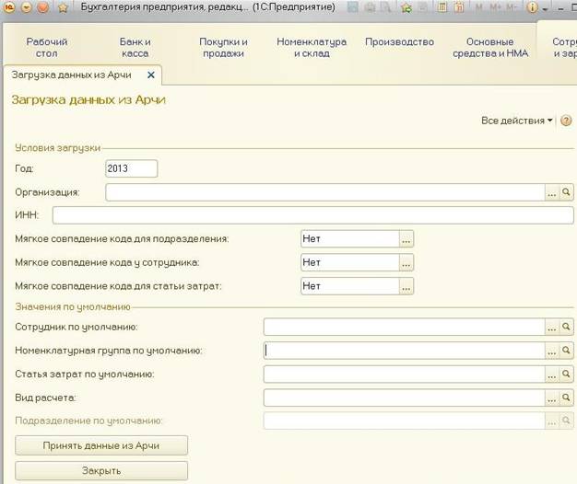Click 1C main menu logo icon
The width and height of the screenshot is (577, 484).
click(x=9, y=7)
